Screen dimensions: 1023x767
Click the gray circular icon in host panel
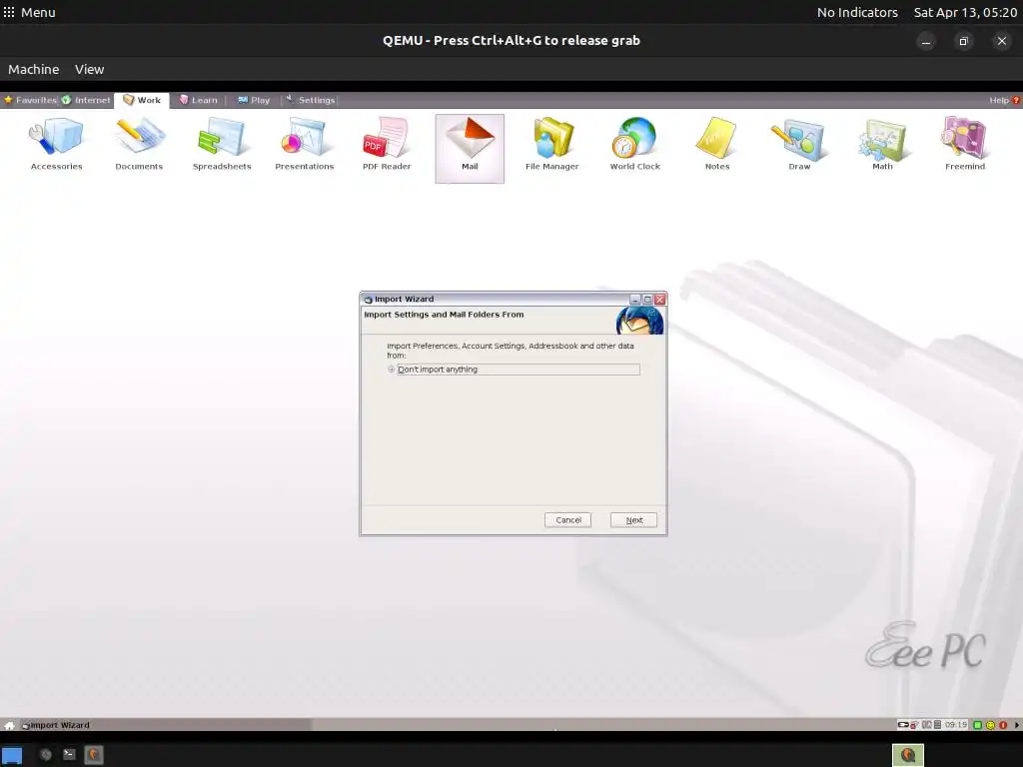[x=46, y=755]
